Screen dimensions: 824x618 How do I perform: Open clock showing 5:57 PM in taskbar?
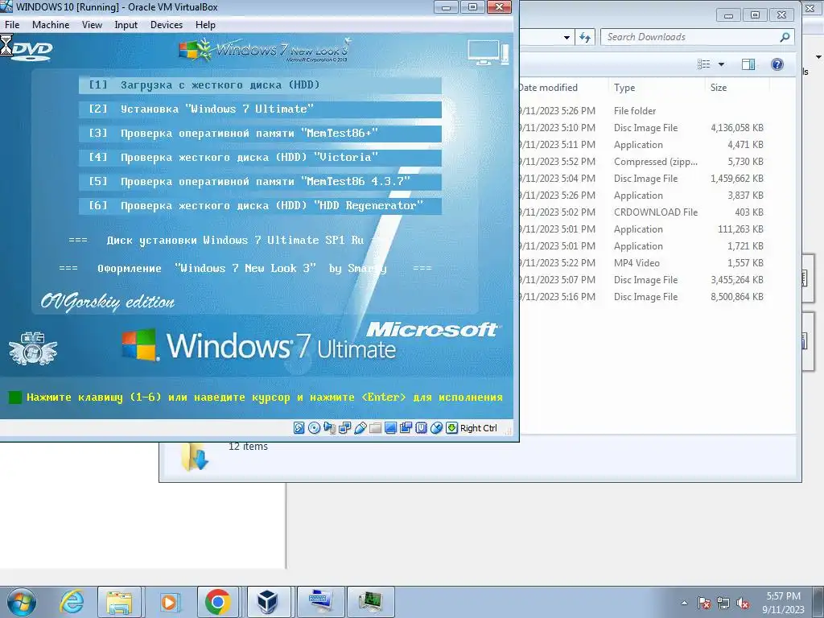(783, 603)
